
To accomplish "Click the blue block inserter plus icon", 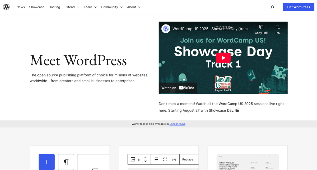I will (46, 162).
